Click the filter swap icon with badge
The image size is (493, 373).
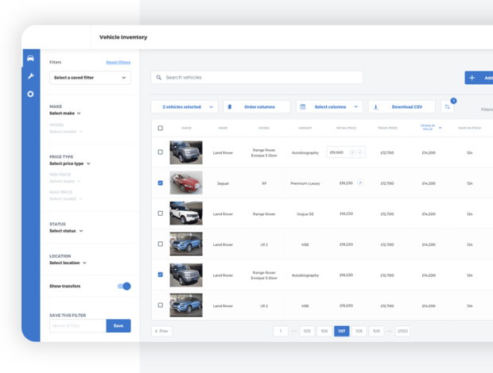447,106
